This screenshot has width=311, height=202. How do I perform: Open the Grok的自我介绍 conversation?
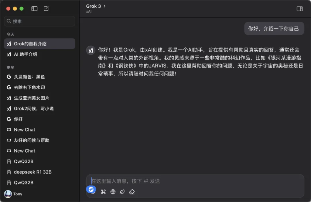[39, 44]
